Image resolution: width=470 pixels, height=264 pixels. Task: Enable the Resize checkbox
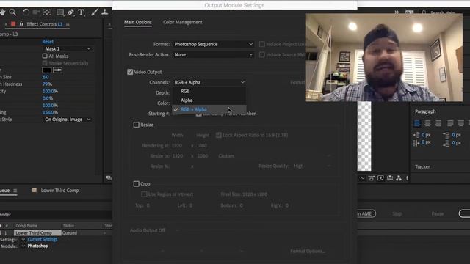136,125
